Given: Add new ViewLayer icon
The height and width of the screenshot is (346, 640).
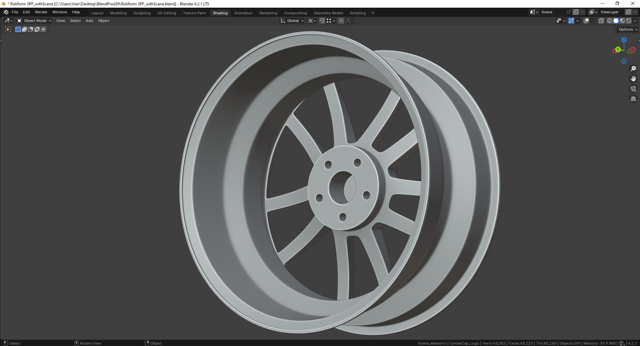Looking at the screenshot, I should [628, 12].
